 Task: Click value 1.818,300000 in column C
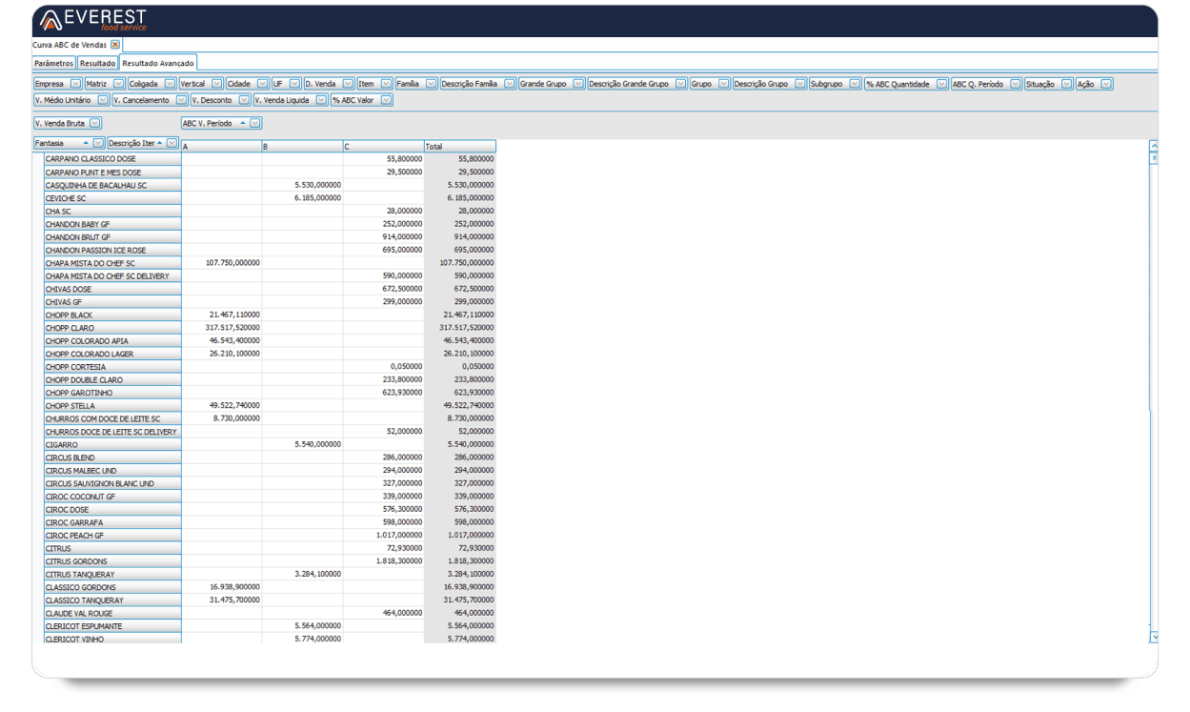[x=399, y=561]
